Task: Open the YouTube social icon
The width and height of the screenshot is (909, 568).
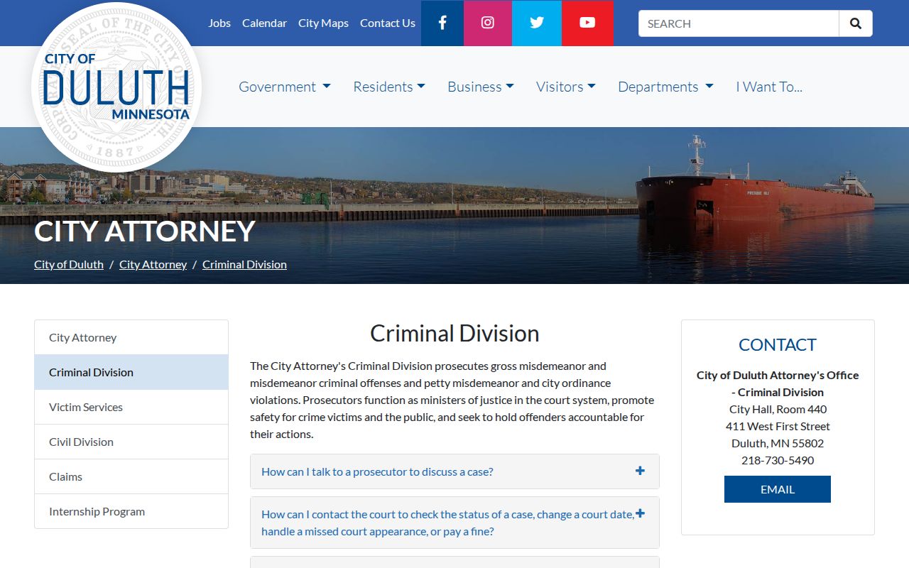Action: pos(587,23)
